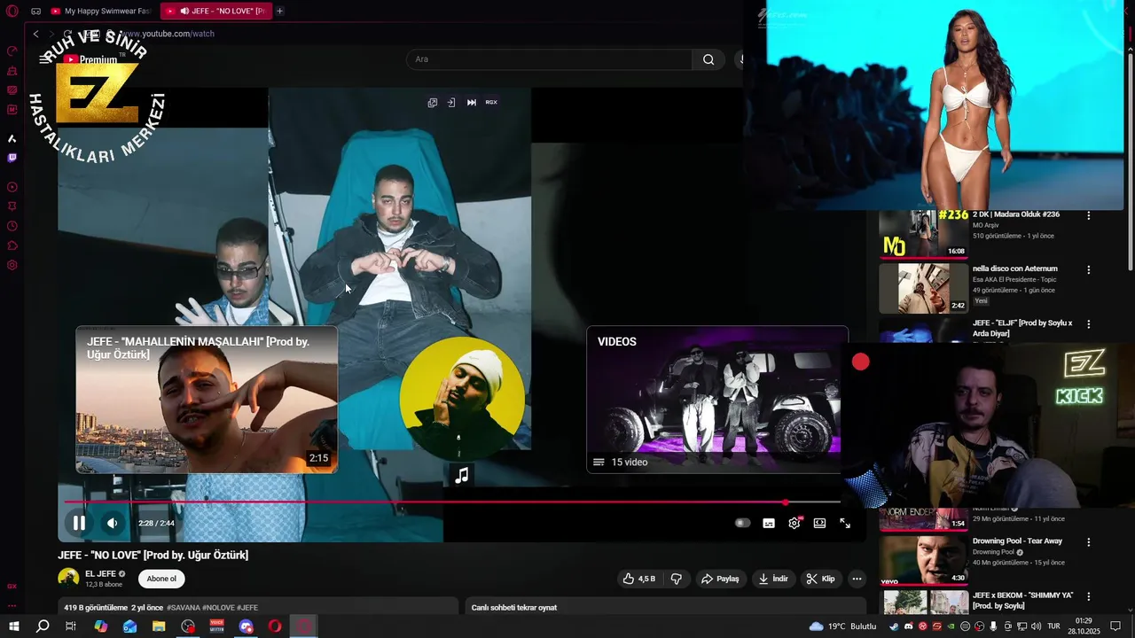Like the video showing 4,5 B
This screenshot has width=1135, height=638.
pos(639,579)
